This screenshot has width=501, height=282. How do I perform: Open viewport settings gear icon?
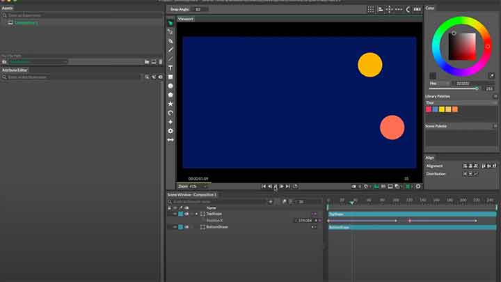418,187
